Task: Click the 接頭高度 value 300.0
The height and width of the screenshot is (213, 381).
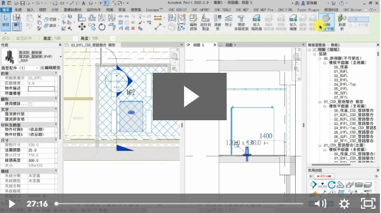Action: (42, 161)
